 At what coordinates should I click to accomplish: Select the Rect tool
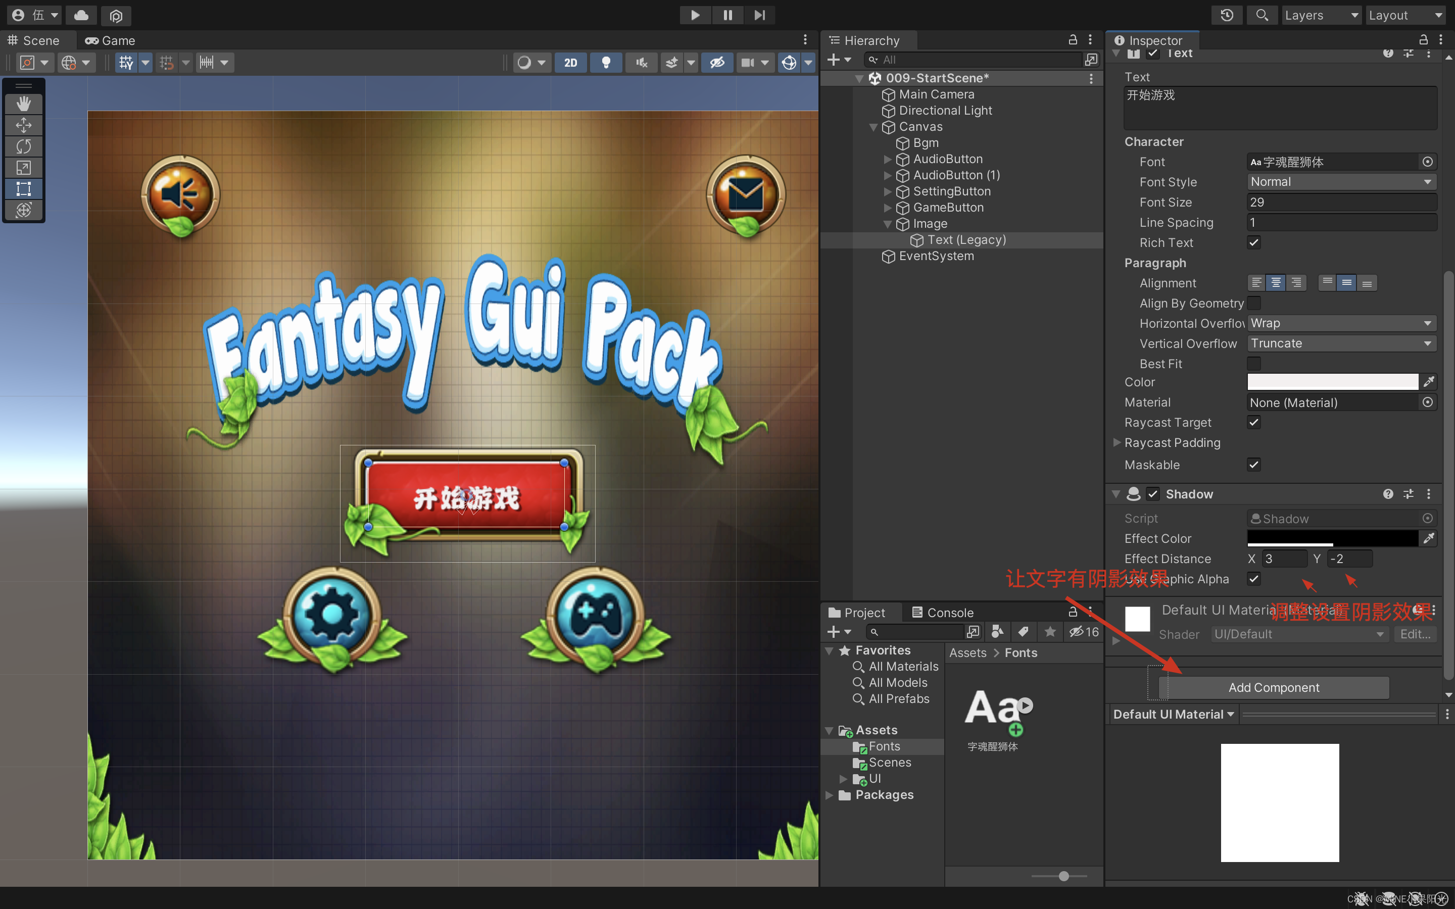tap(23, 189)
